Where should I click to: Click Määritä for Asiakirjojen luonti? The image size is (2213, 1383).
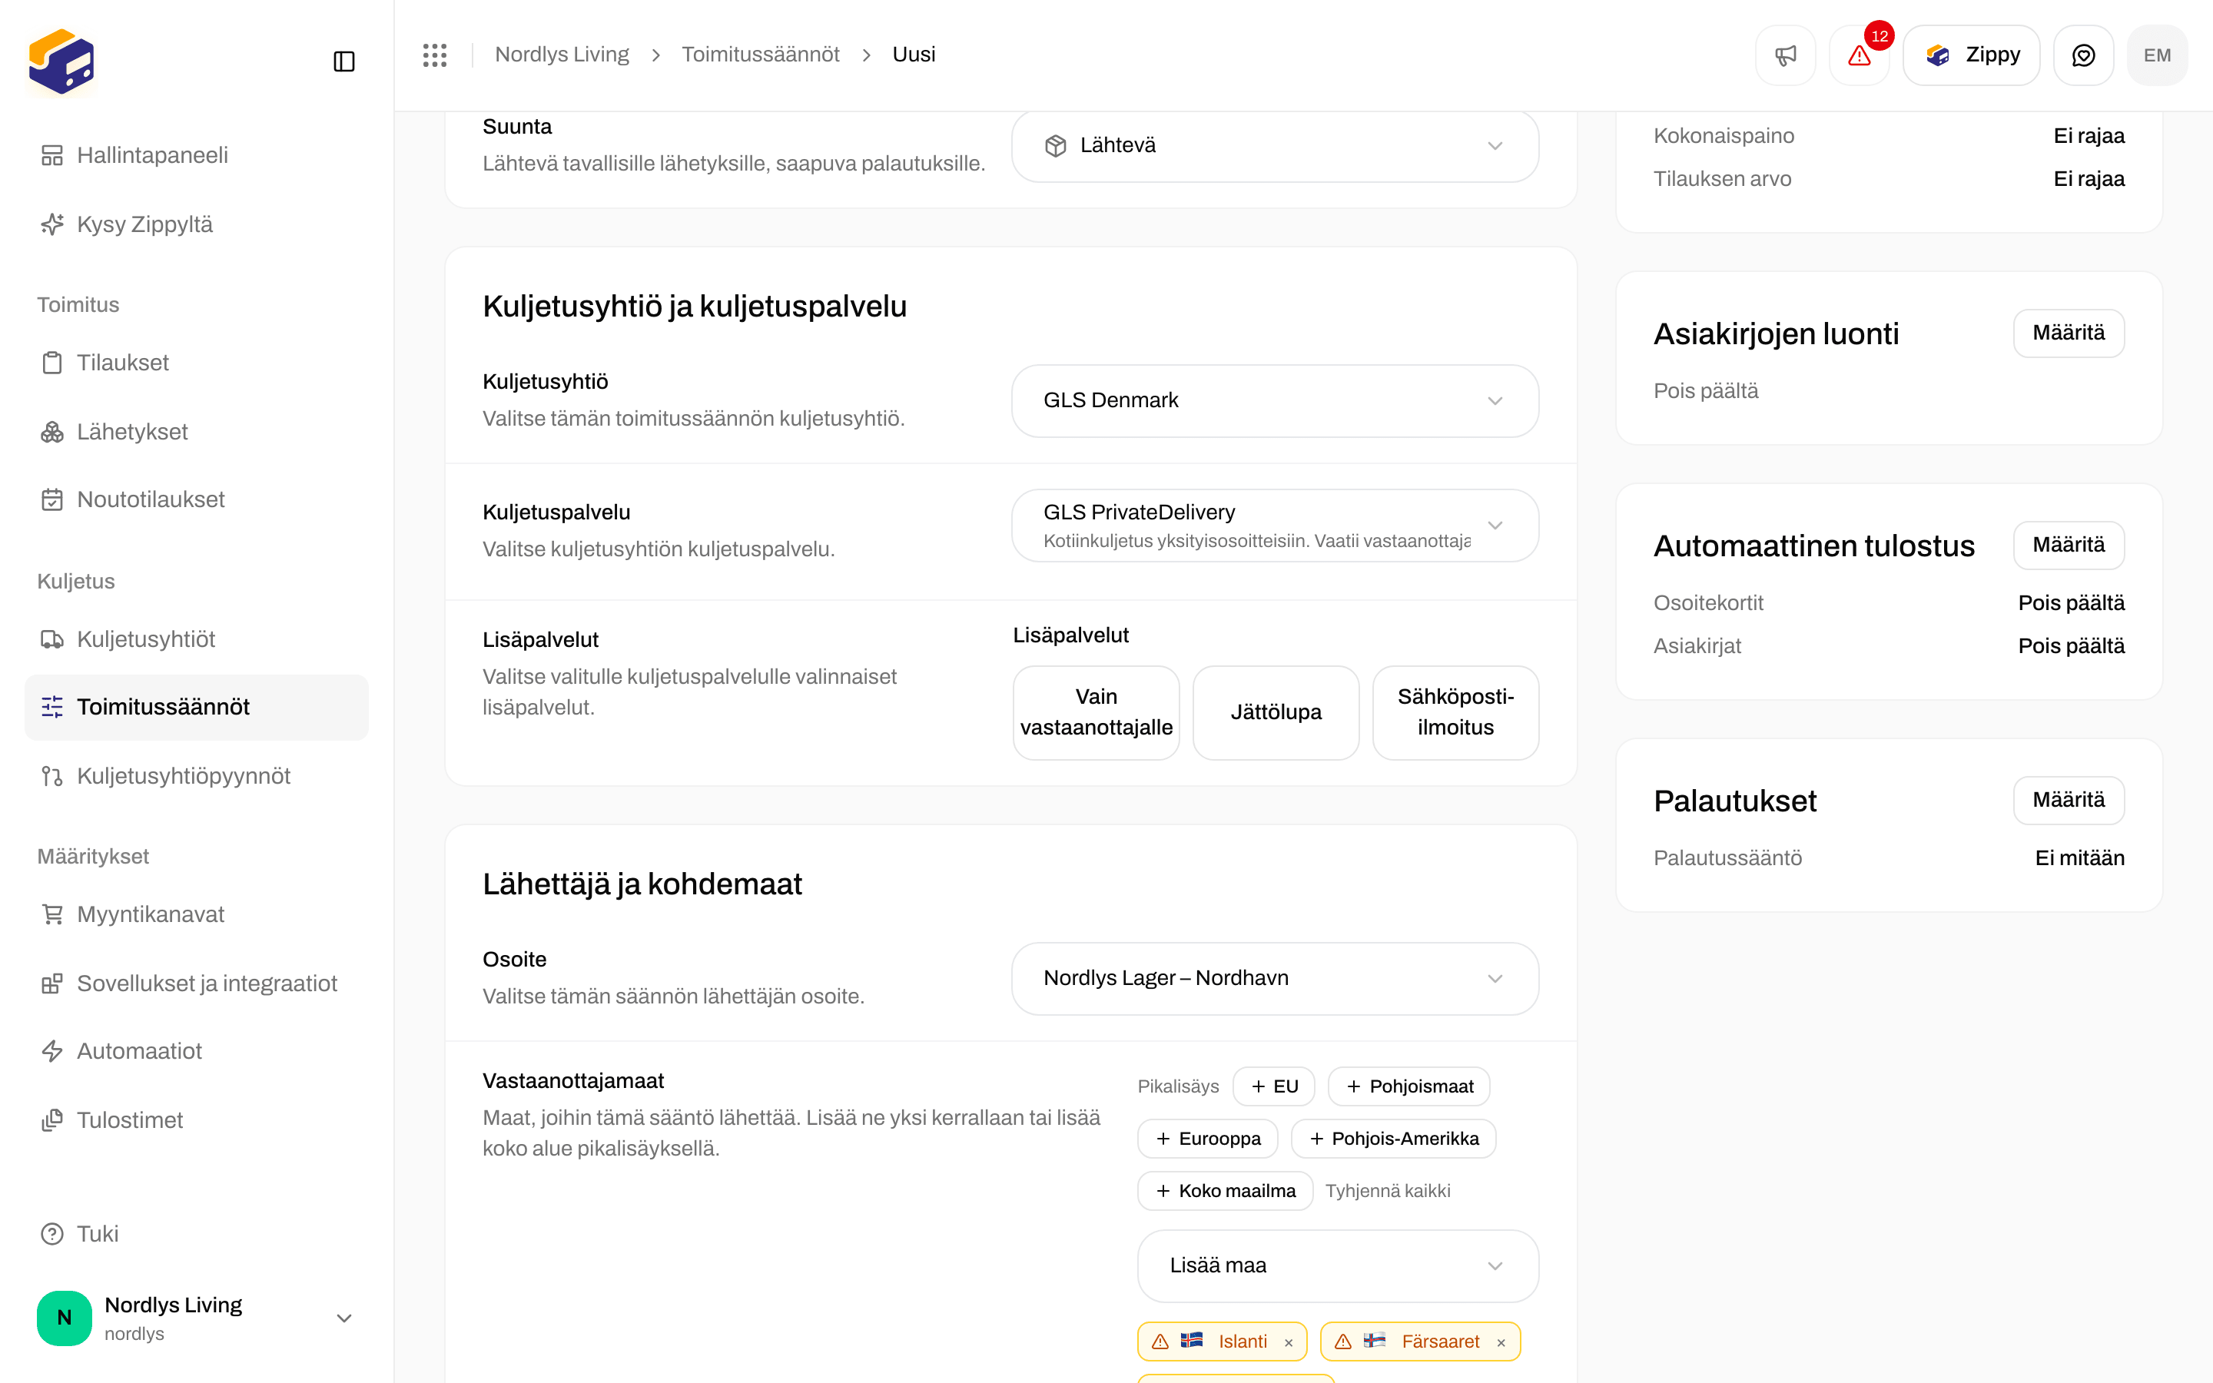coord(2069,333)
